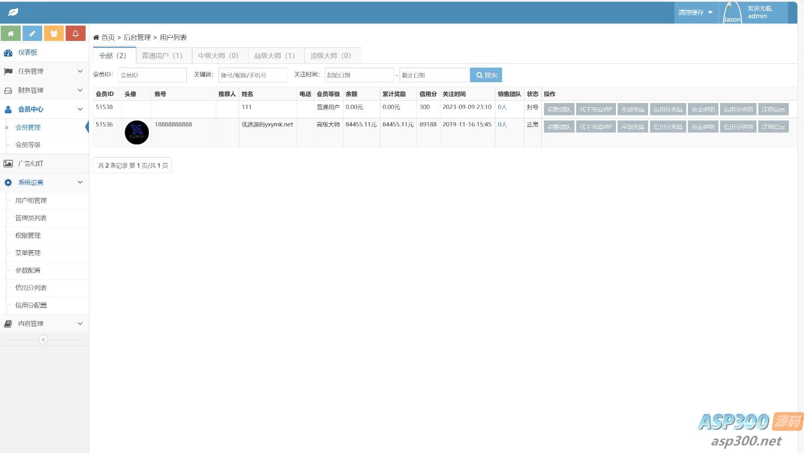Click 余额充值 for member 51538
Screen dimensions: 804x453
633,110
